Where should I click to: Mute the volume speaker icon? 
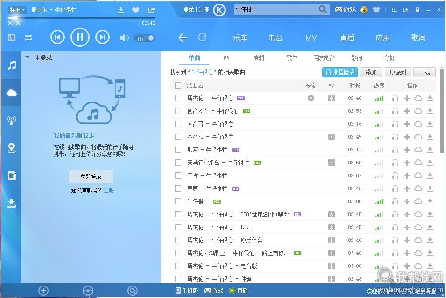124,37
